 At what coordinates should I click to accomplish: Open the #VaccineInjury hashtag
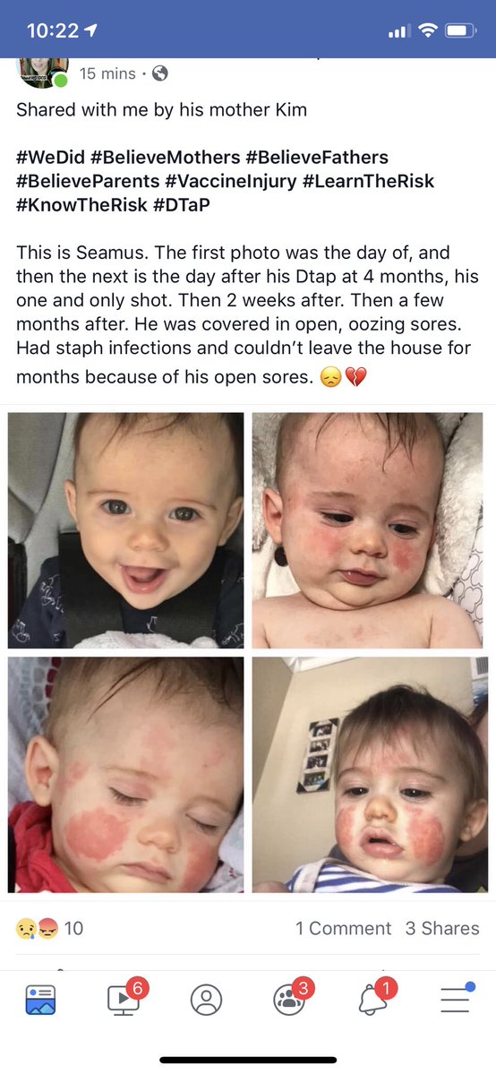coord(230,182)
